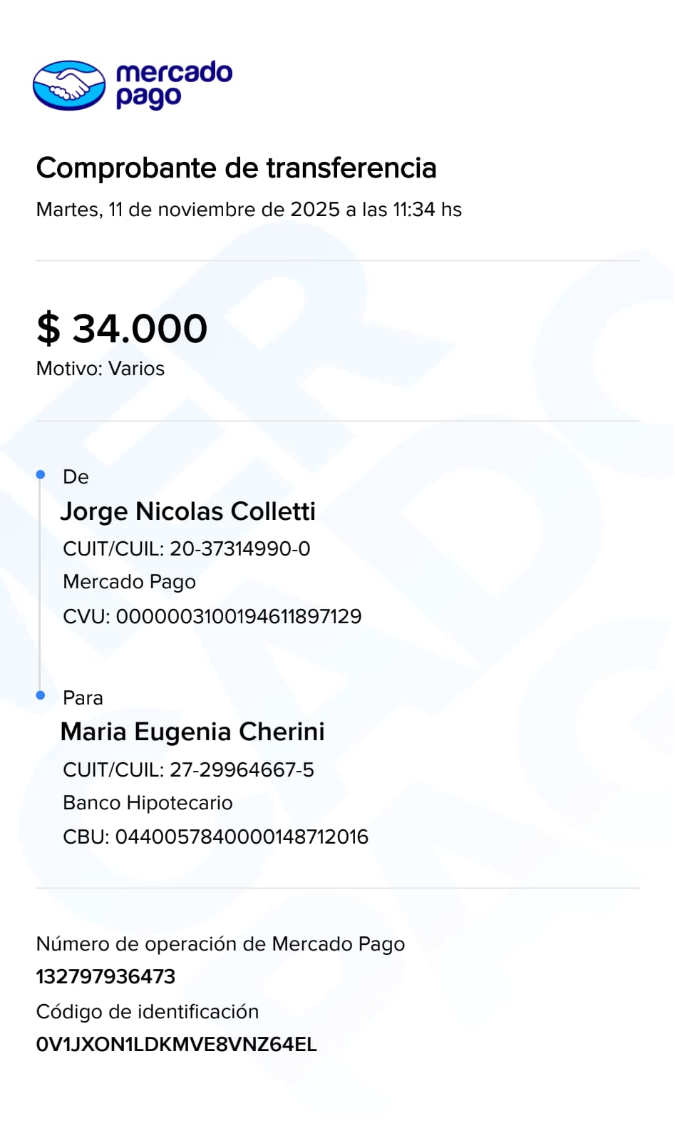Click the recipient CUIT/CUIL 27-29964667-5
Image resolution: width=675 pixels, height=1121 pixels.
[x=188, y=769]
